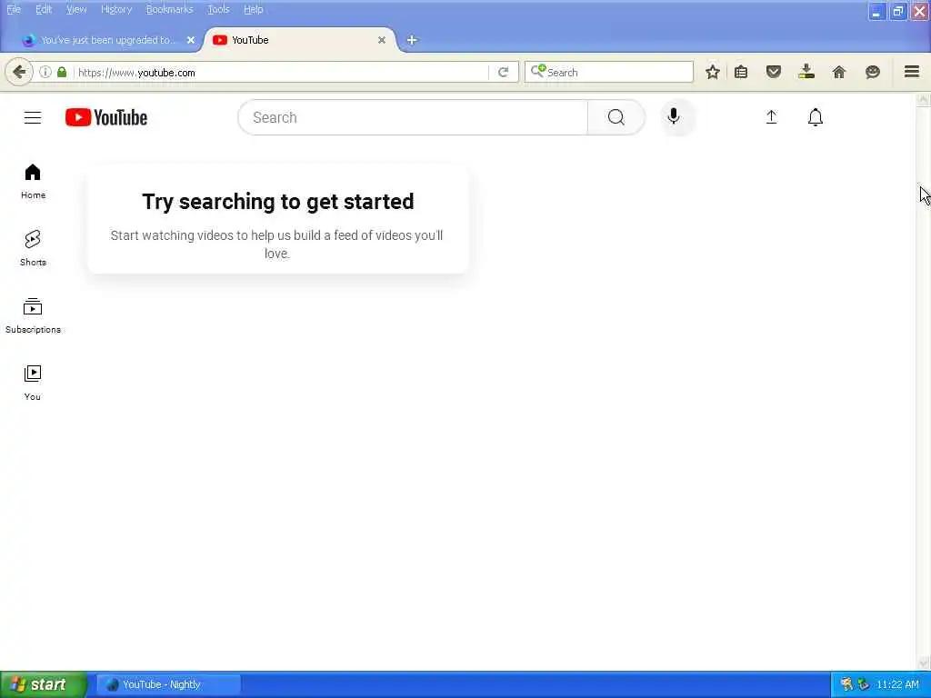Click the green padlock security icon

pos(62,72)
